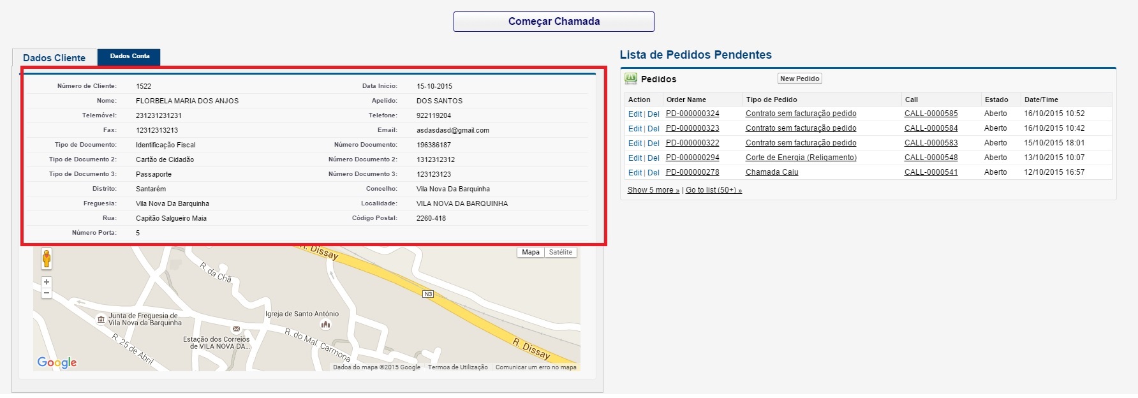
Task: Click the Google logo on map
Action: coord(57,362)
